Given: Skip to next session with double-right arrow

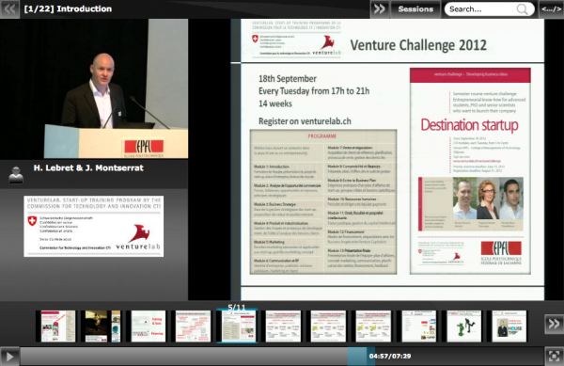Looking at the screenshot, I should tap(380, 8).
